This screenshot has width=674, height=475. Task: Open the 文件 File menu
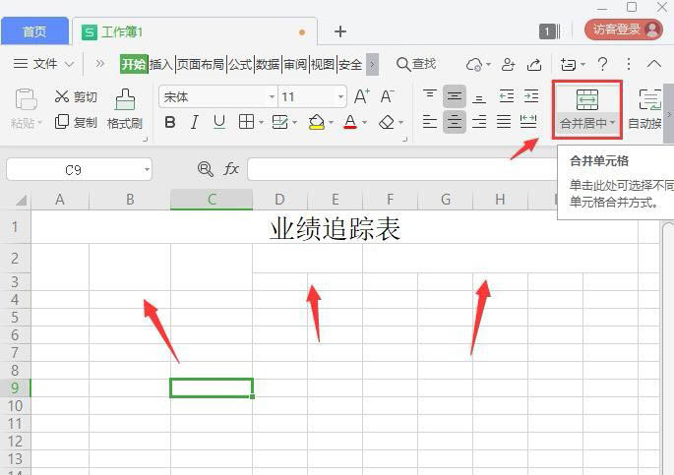pos(44,64)
